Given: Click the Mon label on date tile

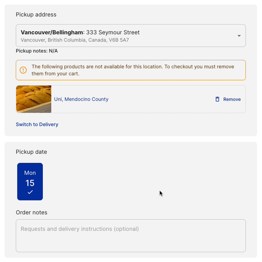Looking at the screenshot, I should 30,173.
